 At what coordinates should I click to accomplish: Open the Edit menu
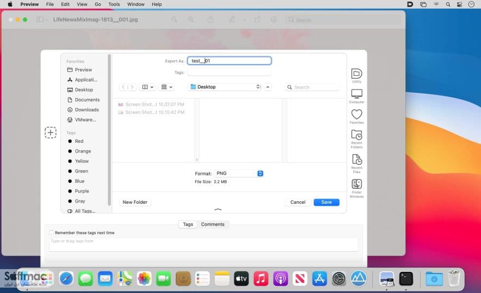(x=65, y=4)
